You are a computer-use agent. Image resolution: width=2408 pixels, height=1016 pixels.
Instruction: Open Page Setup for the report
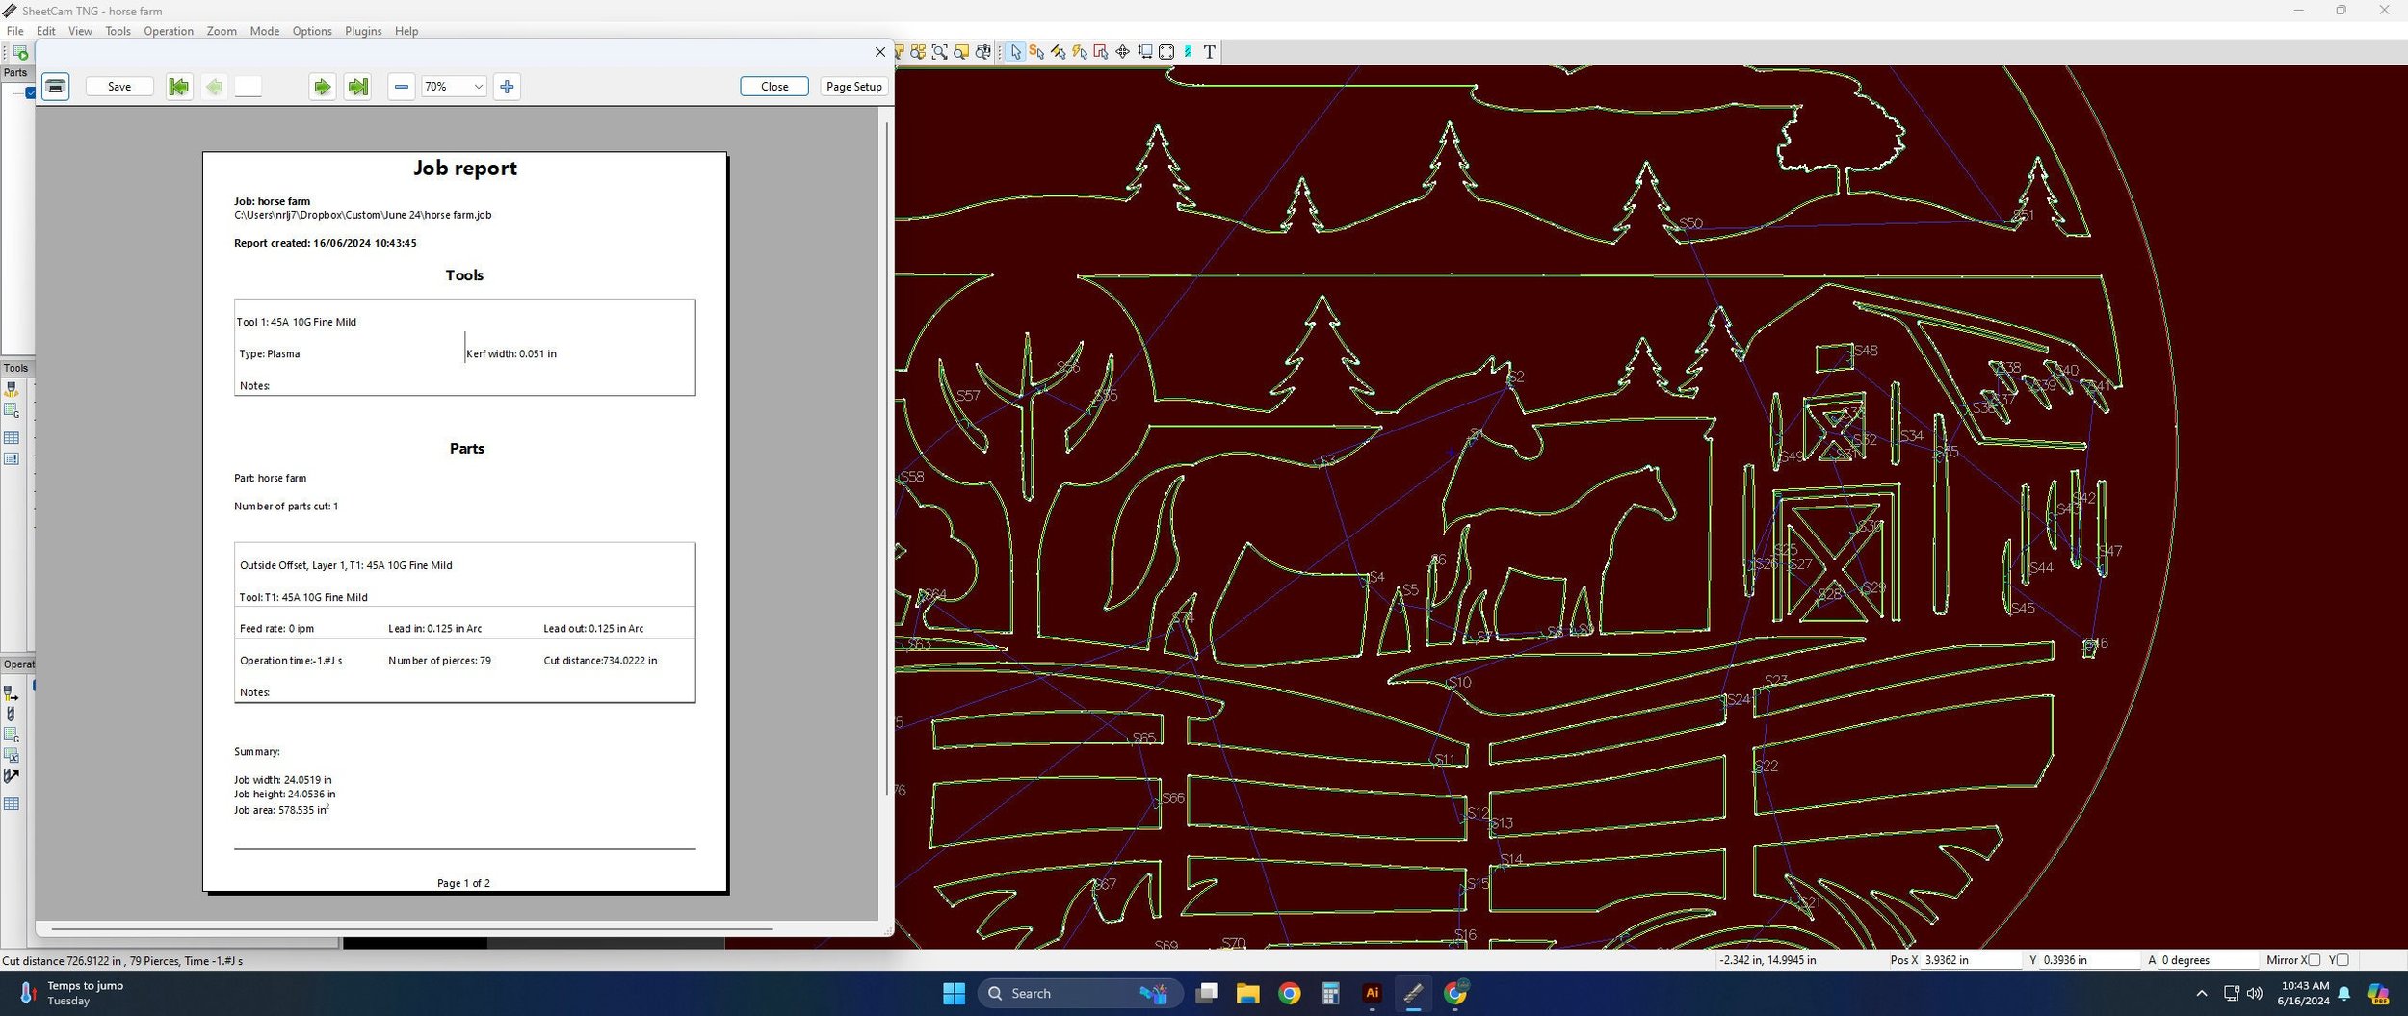click(854, 87)
